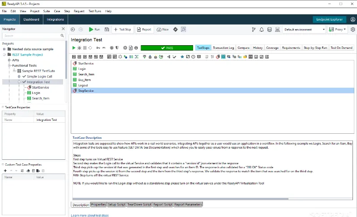This screenshot has width=357, height=217.
Task: Click the search magnifier in Navigator
Action: click(x=62, y=36)
